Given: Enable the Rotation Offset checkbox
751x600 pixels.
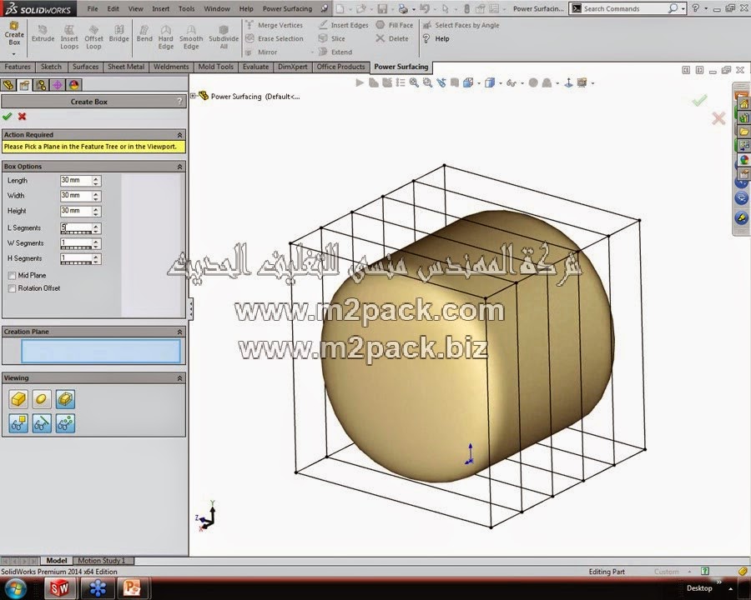Looking at the screenshot, I should pyautogui.click(x=12, y=288).
